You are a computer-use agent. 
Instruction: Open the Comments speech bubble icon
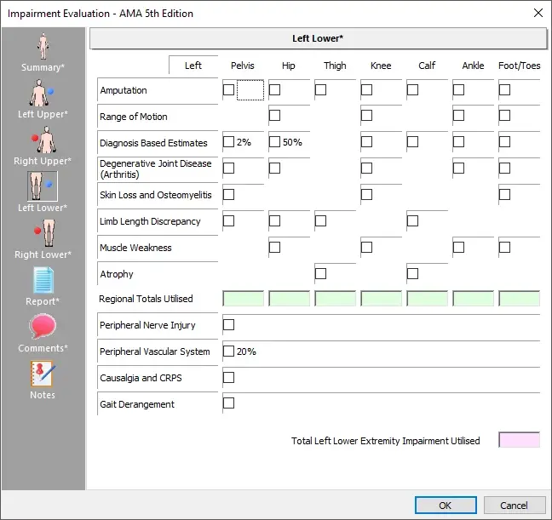43,326
